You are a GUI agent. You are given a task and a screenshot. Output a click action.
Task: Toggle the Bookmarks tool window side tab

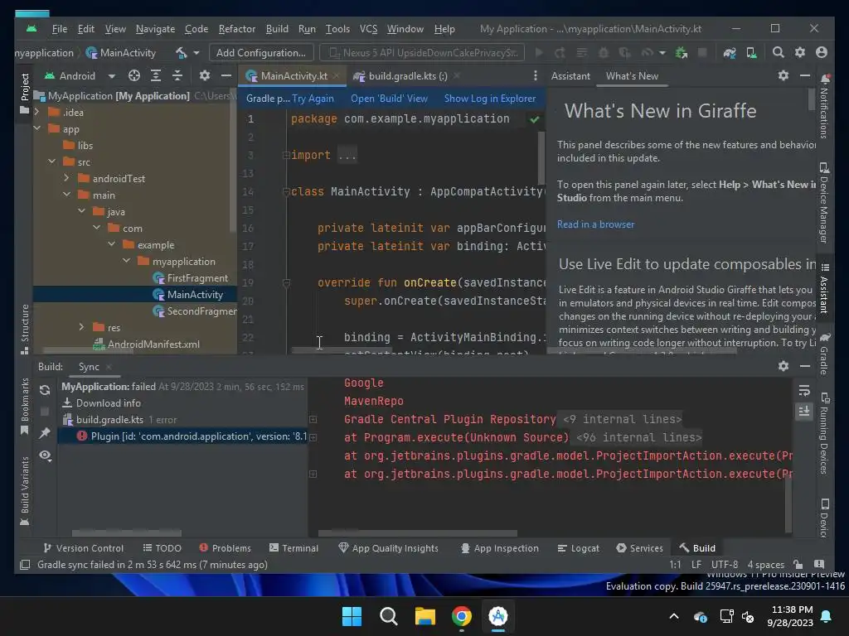tap(24, 406)
